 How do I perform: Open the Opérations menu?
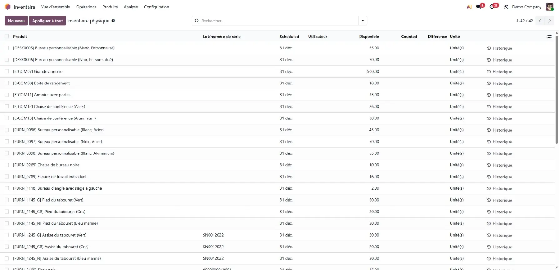pos(86,7)
